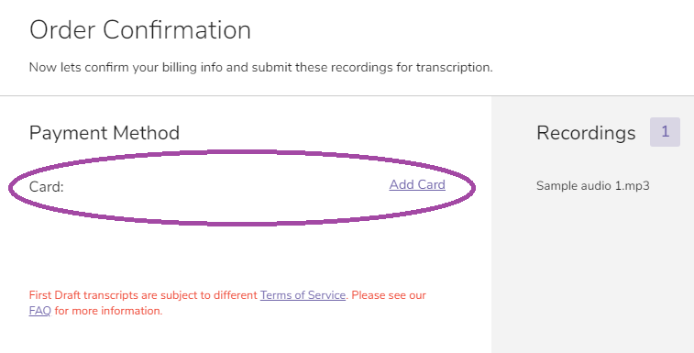
Task: Click the Card: label
Action: pos(47,187)
